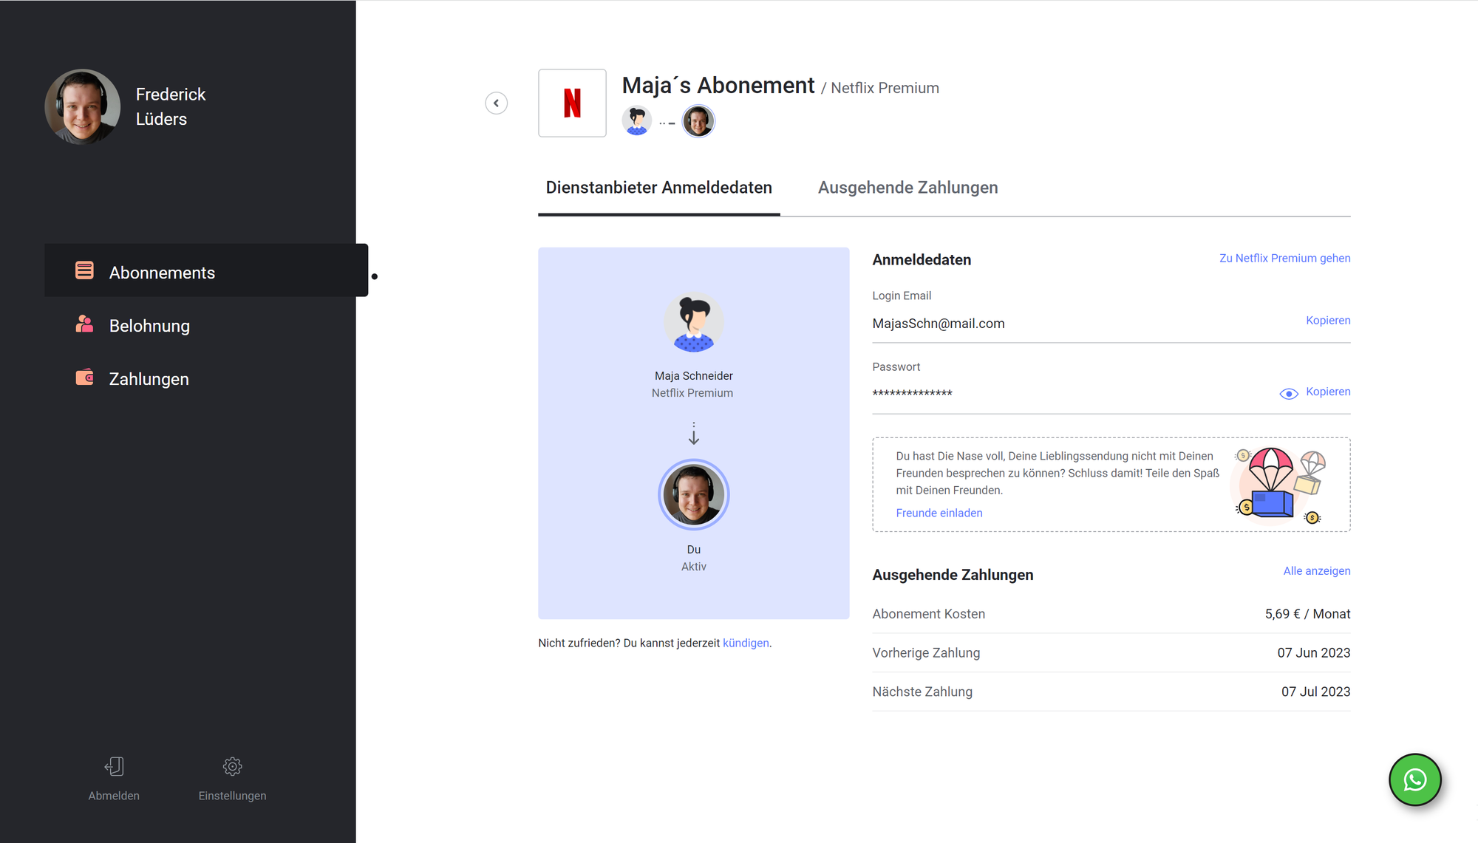Screen dimensions: 1478x843
Task: Click the Maja´s Abonement title
Action: (x=718, y=86)
